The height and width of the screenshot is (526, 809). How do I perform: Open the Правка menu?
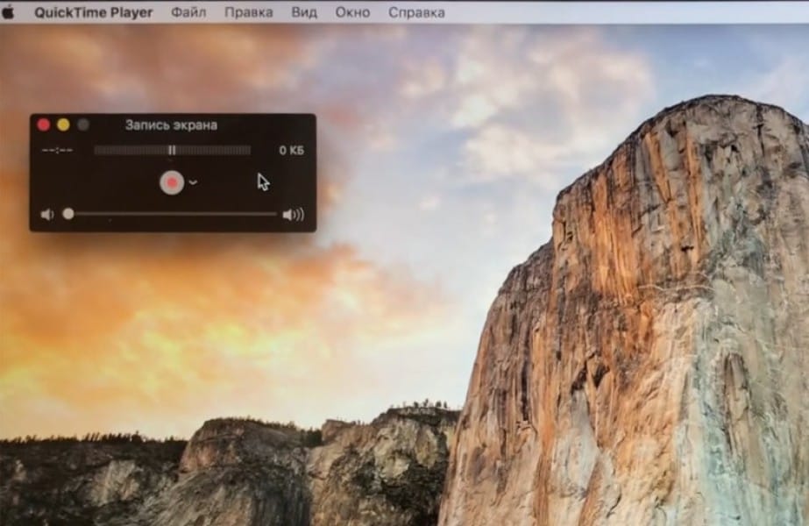tap(248, 12)
